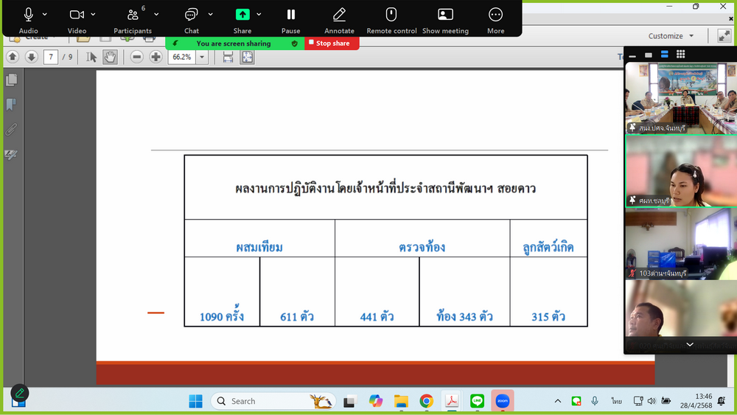Click the floating green annotation pencil badge
Image resolution: width=737 pixels, height=415 pixels.
[x=19, y=392]
